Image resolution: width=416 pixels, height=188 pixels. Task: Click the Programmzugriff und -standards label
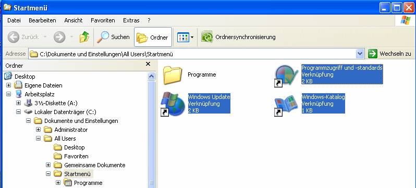[x=342, y=68]
